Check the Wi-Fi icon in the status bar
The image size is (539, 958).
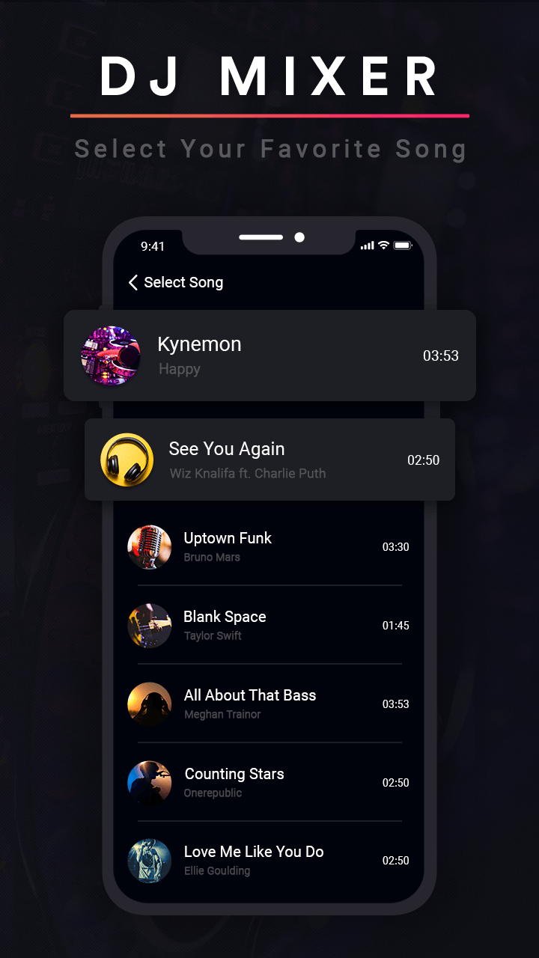click(384, 245)
